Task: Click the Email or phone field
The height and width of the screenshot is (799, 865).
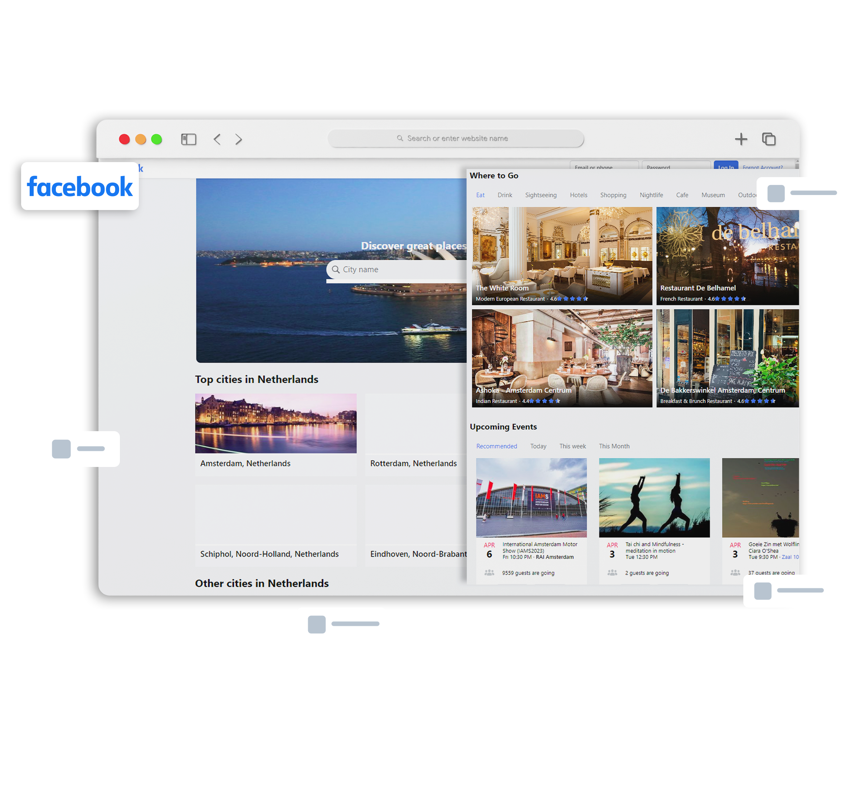Action: point(604,167)
